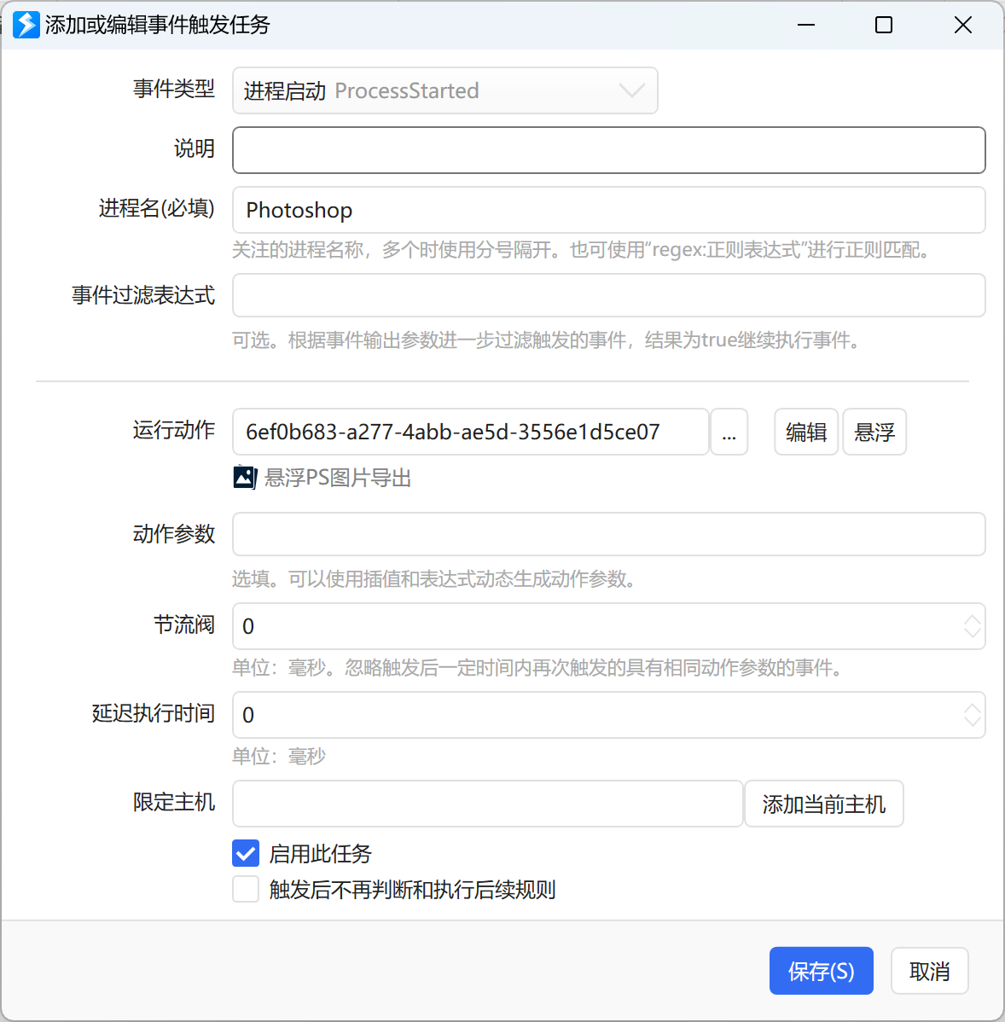Click the 运行动作 action ID field
The width and height of the screenshot is (1005, 1022).
coord(471,432)
